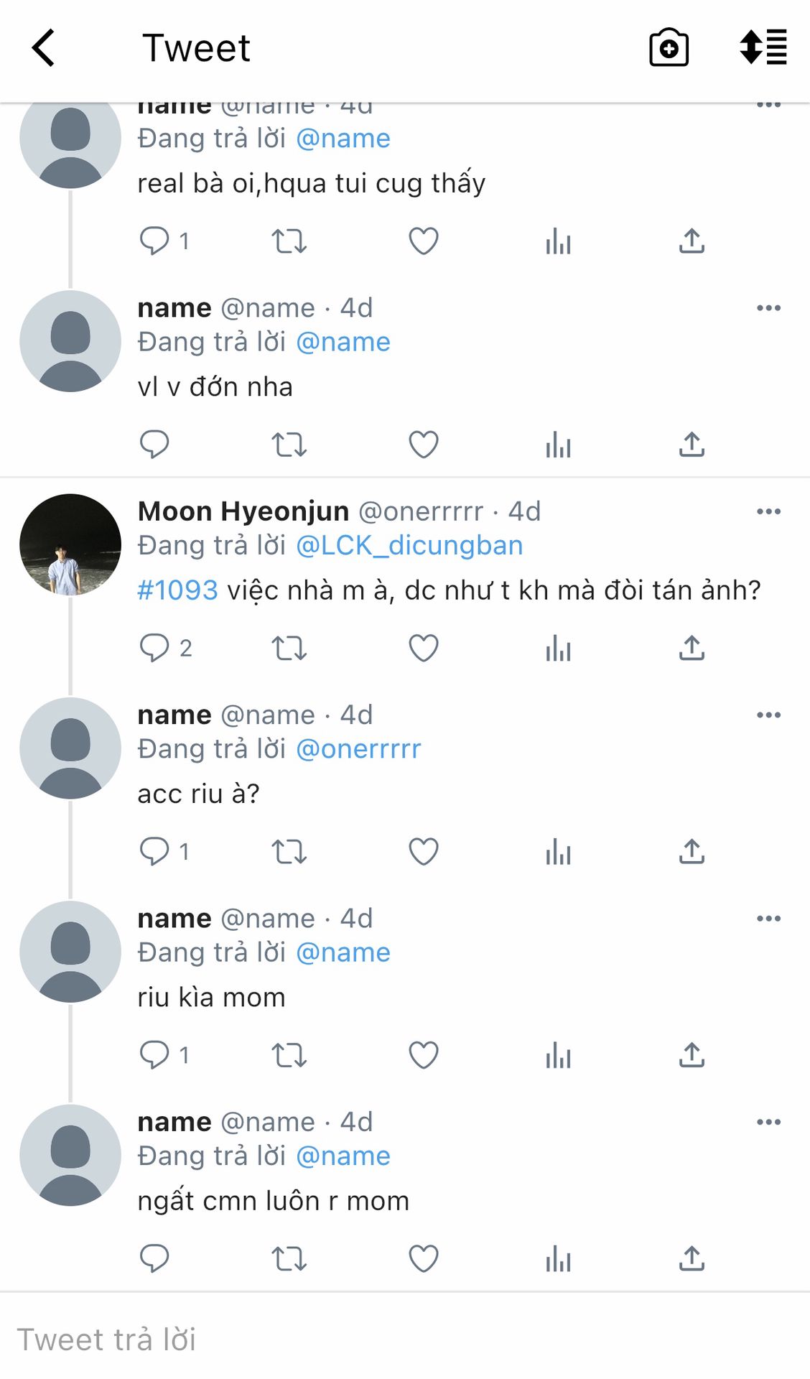Open Moon Hyeonjun's profile picture
Viewport: 810px width, 1379px height.
70,544
